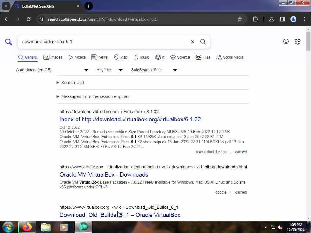
Task: Click the muted volume tray icon
Action: (x=280, y=228)
